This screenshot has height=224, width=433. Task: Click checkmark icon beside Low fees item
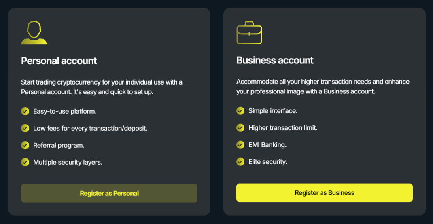(25, 128)
